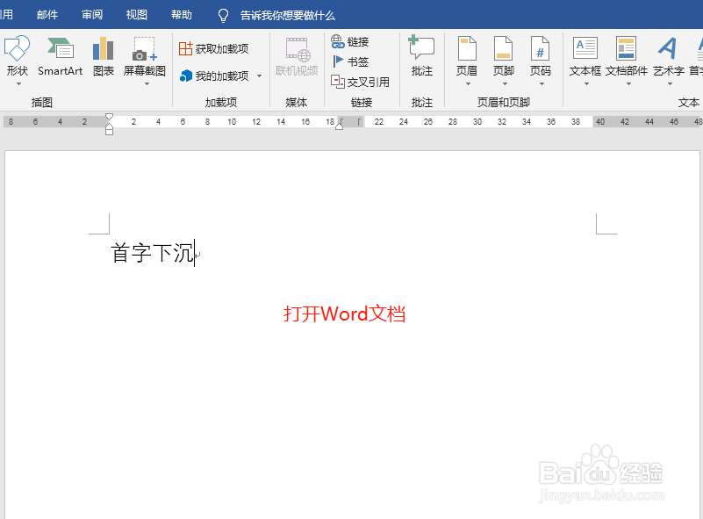Open the View (视图) tab
This screenshot has width=703, height=519.
pyautogui.click(x=136, y=15)
